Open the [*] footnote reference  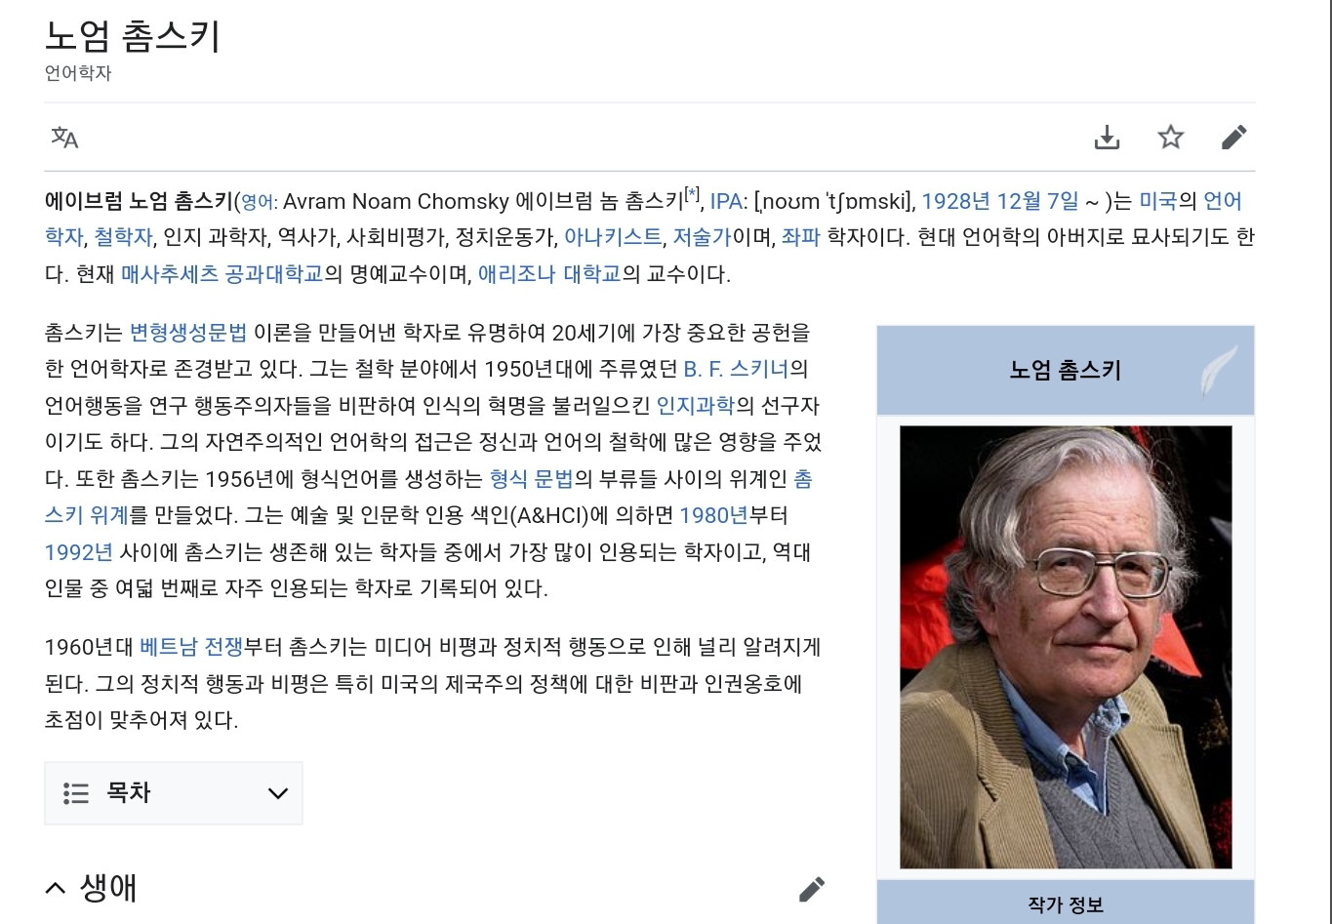coord(692,193)
